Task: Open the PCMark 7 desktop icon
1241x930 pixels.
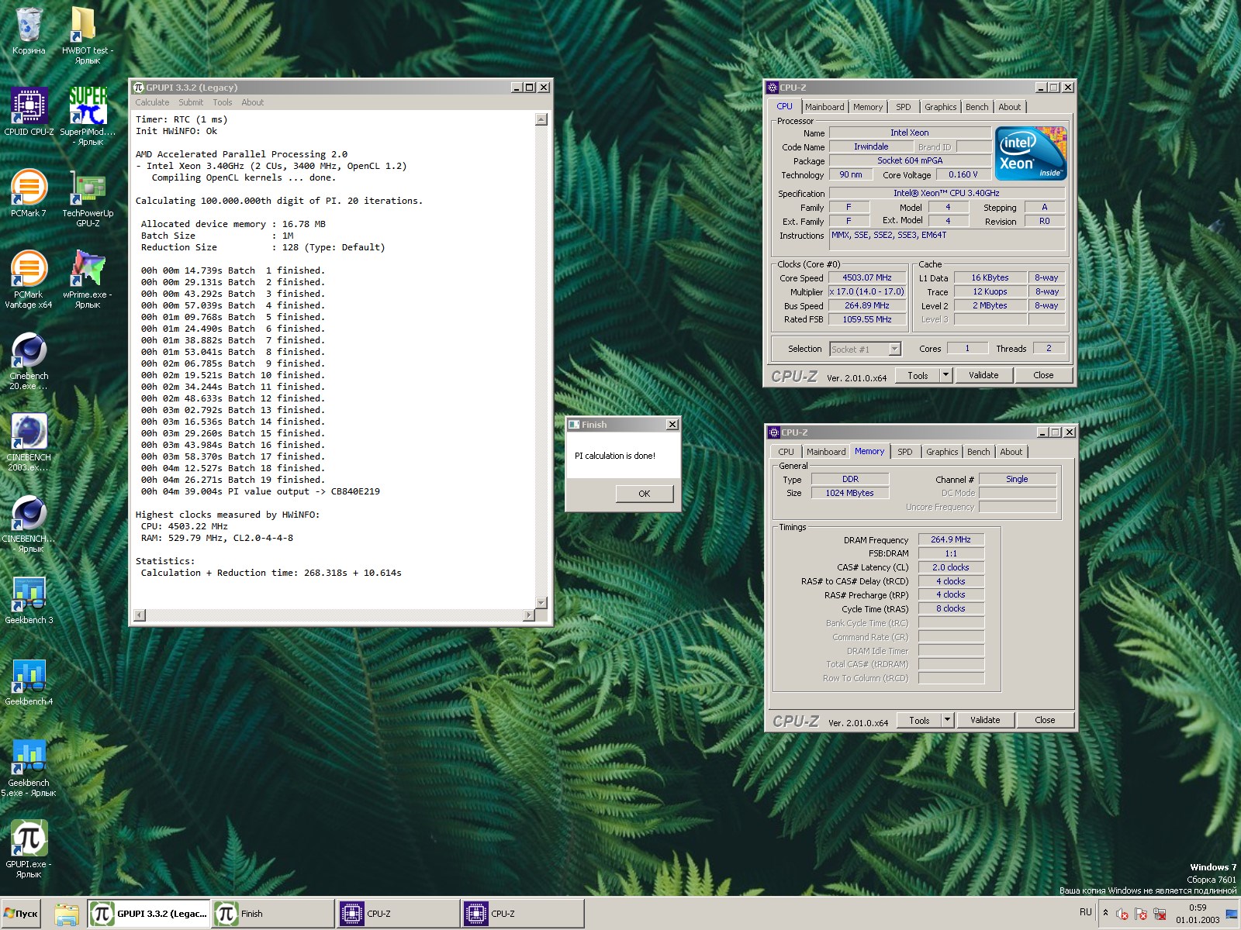Action: (x=29, y=194)
